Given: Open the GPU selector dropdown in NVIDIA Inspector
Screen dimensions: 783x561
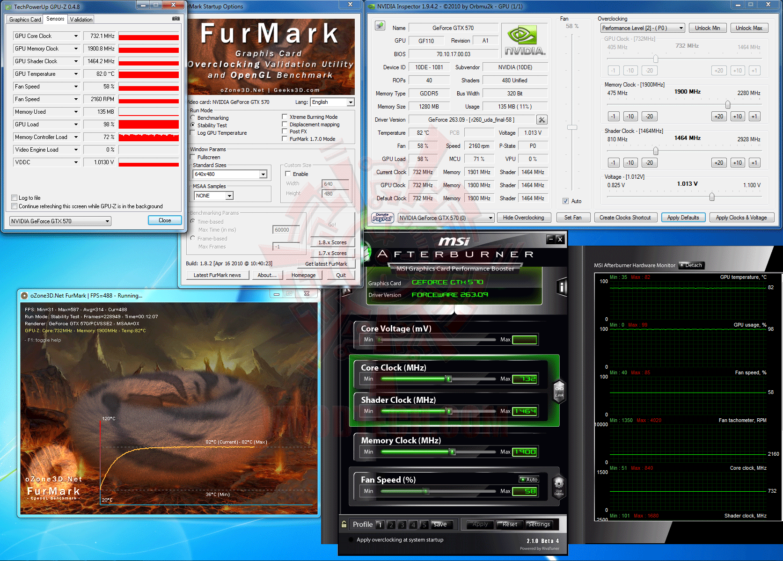Looking at the screenshot, I should point(446,218).
